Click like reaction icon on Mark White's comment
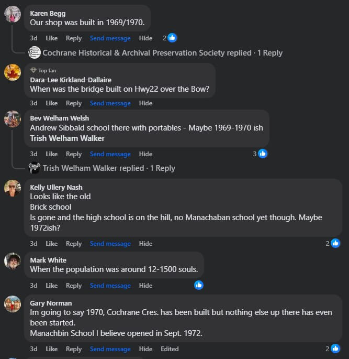This screenshot has height=359, width=349. click(198, 285)
